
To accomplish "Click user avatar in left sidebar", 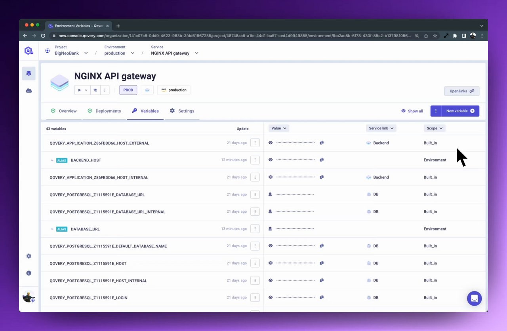I will [29, 296].
